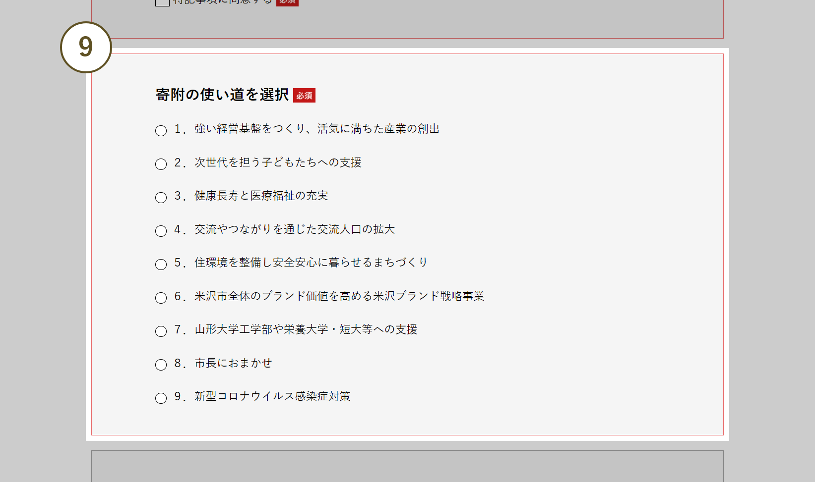Click the label text 交流やつながりを通じた交流人口の拡大
The width and height of the screenshot is (815, 482).
(294, 229)
